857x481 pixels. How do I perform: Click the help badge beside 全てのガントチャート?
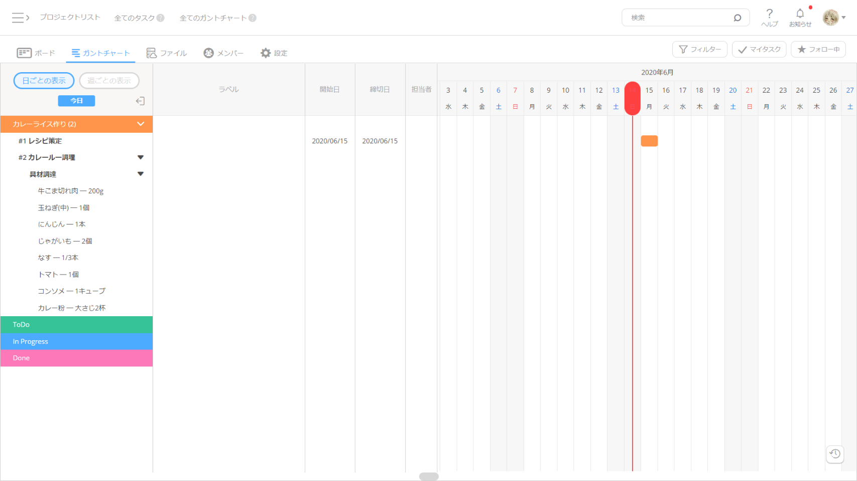tap(253, 18)
